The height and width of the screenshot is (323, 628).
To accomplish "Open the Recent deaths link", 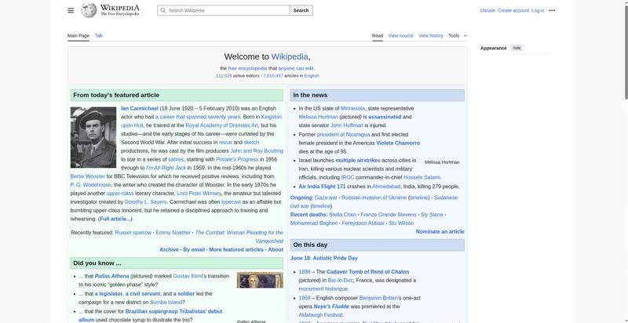I will click(x=309, y=215).
